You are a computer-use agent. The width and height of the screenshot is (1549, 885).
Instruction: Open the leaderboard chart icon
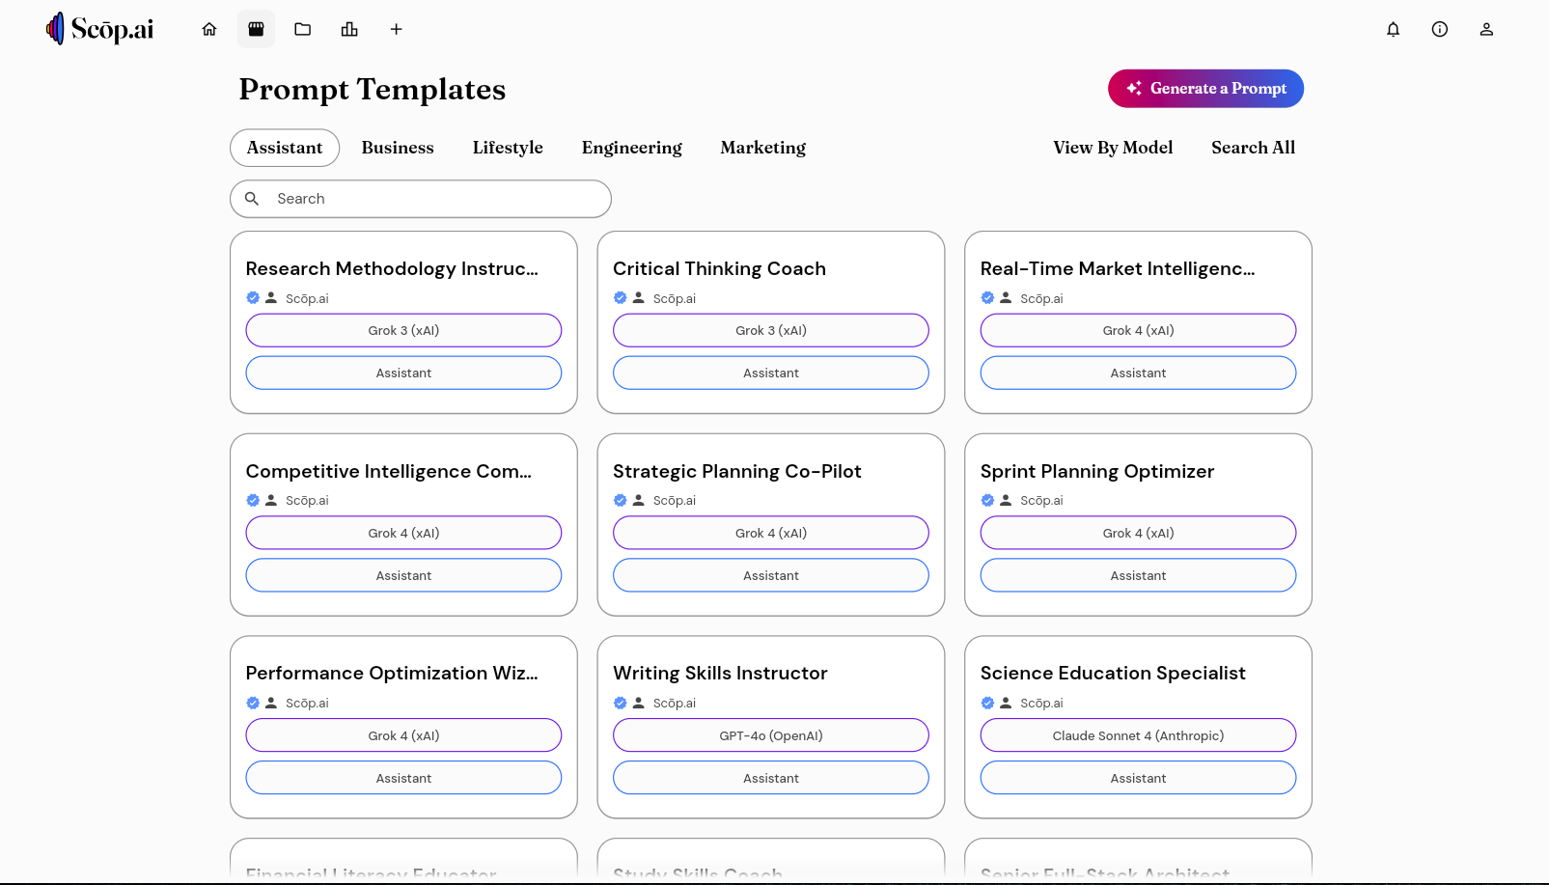[x=349, y=29]
